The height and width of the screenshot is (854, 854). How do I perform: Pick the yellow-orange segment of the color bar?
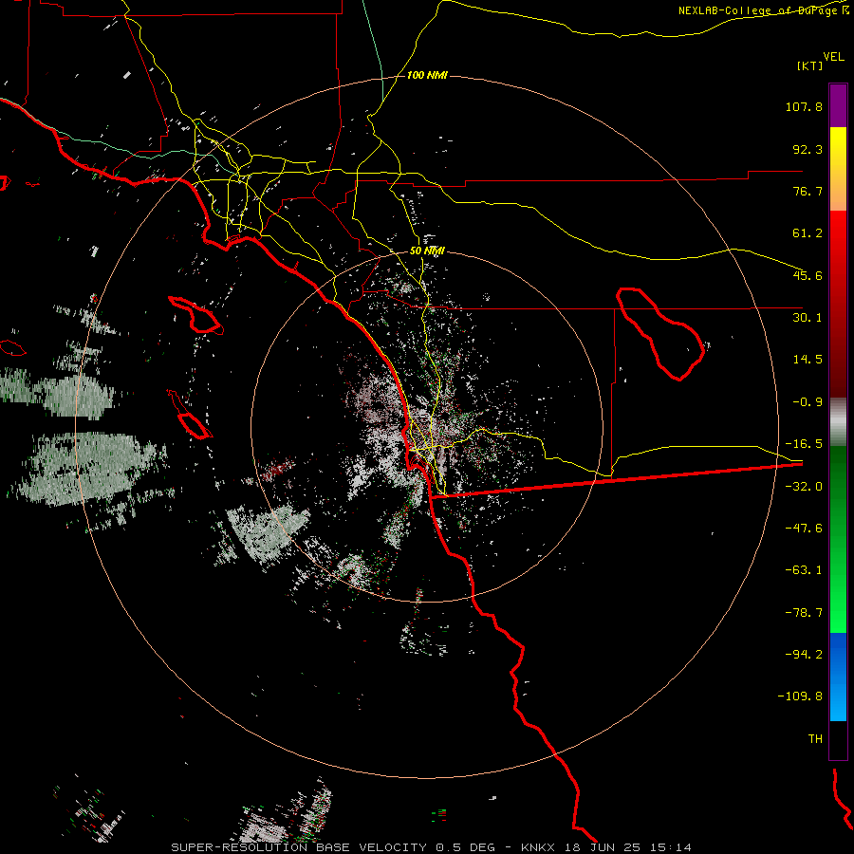click(x=838, y=169)
